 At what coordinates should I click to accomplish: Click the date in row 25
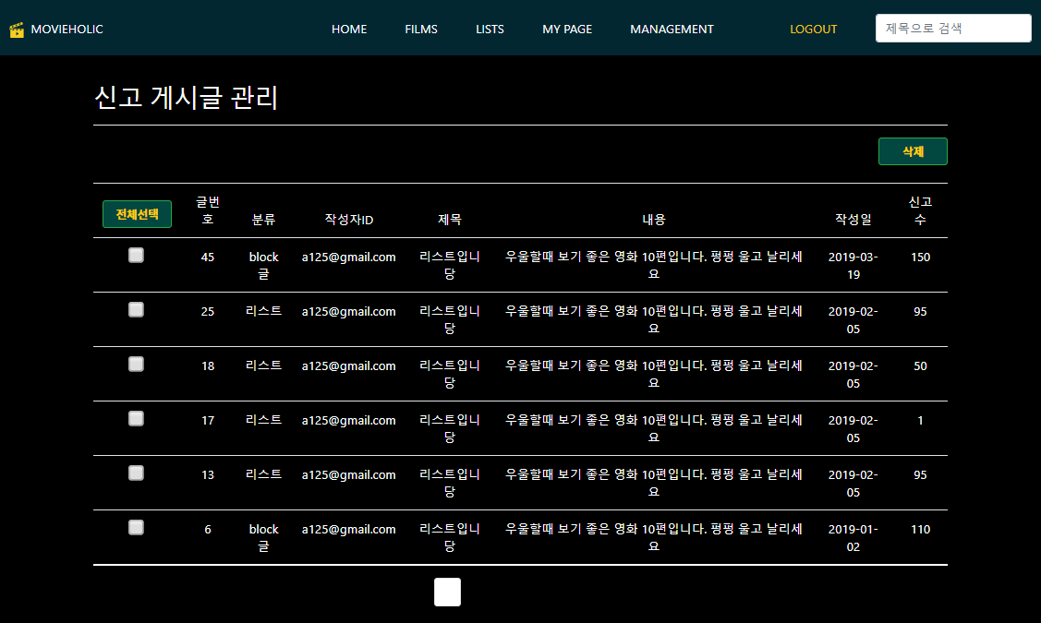853,319
